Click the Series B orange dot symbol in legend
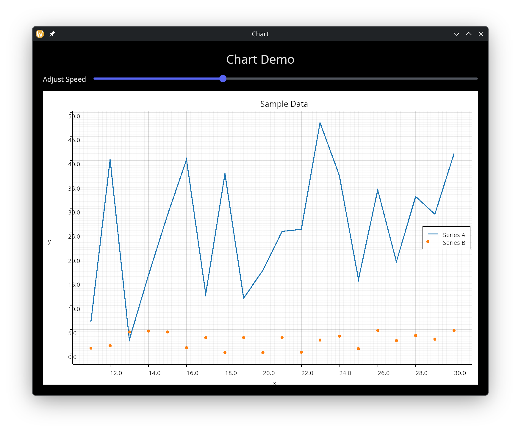Screen dimensions: 521x434 coord(428,242)
